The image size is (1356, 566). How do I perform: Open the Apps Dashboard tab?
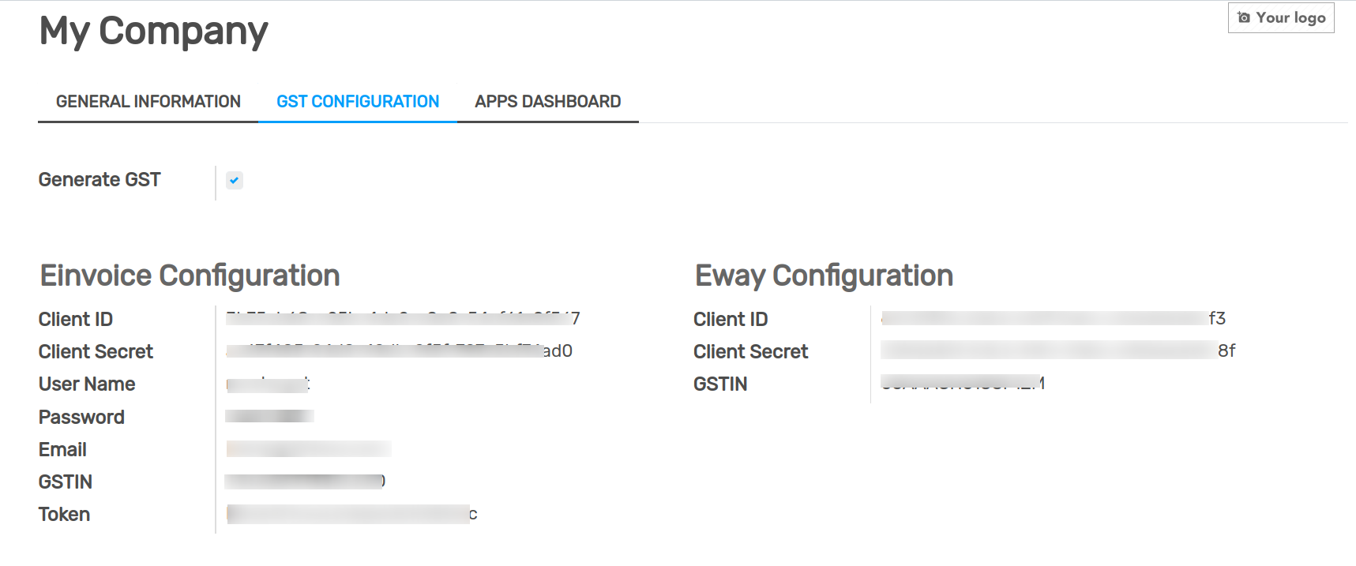547,102
